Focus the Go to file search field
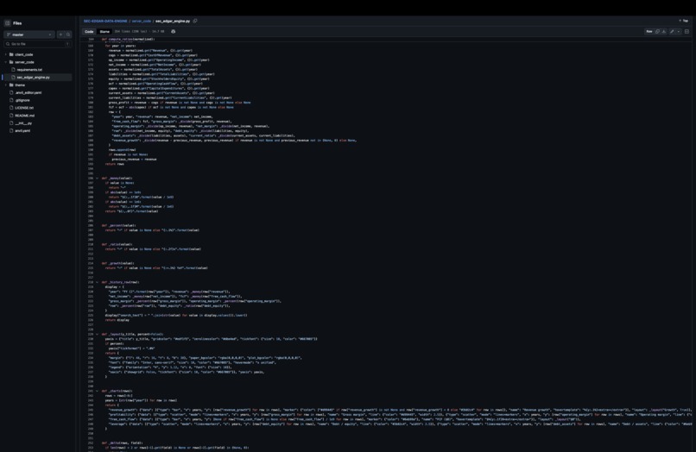This screenshot has height=452, width=696. [x=38, y=44]
